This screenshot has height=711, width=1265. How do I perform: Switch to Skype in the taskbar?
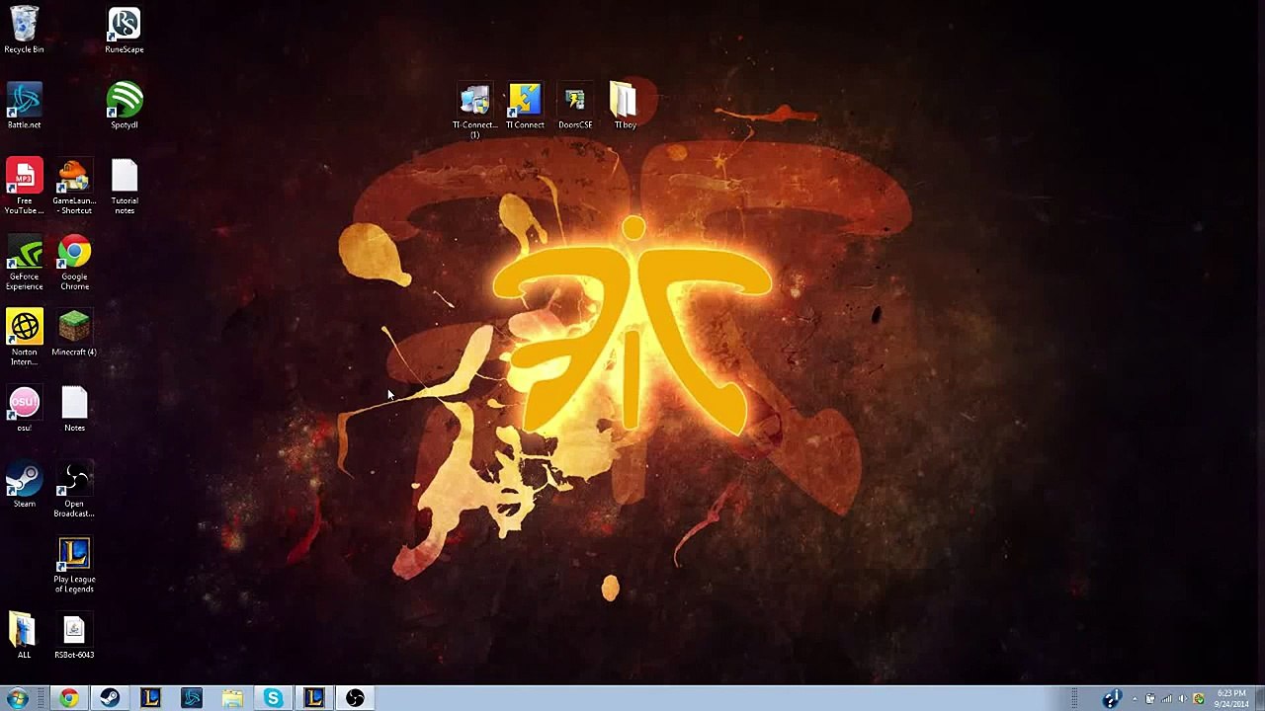point(273,698)
